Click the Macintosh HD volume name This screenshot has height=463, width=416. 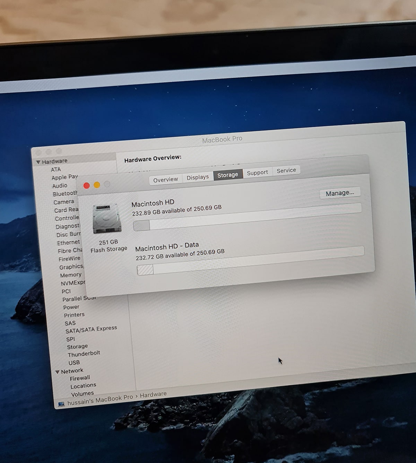point(153,202)
